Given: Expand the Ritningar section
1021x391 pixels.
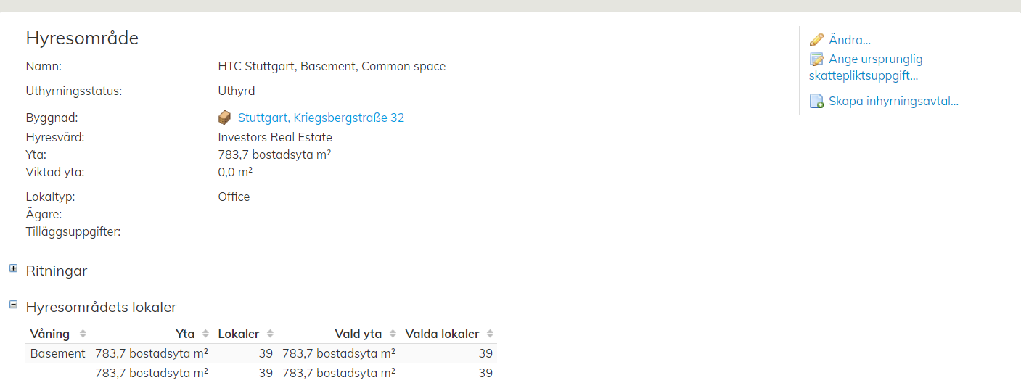Looking at the screenshot, I should point(13,268).
